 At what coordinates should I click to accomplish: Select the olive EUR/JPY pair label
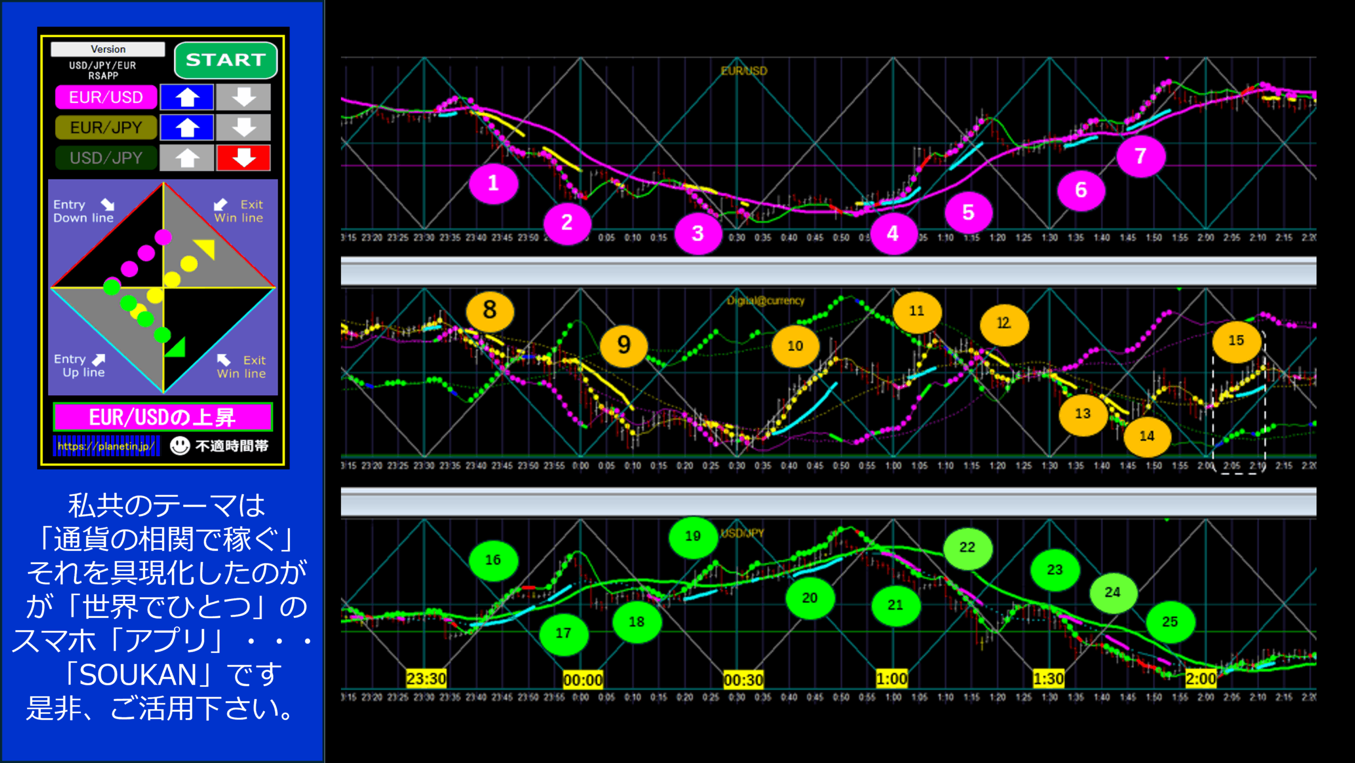point(106,128)
